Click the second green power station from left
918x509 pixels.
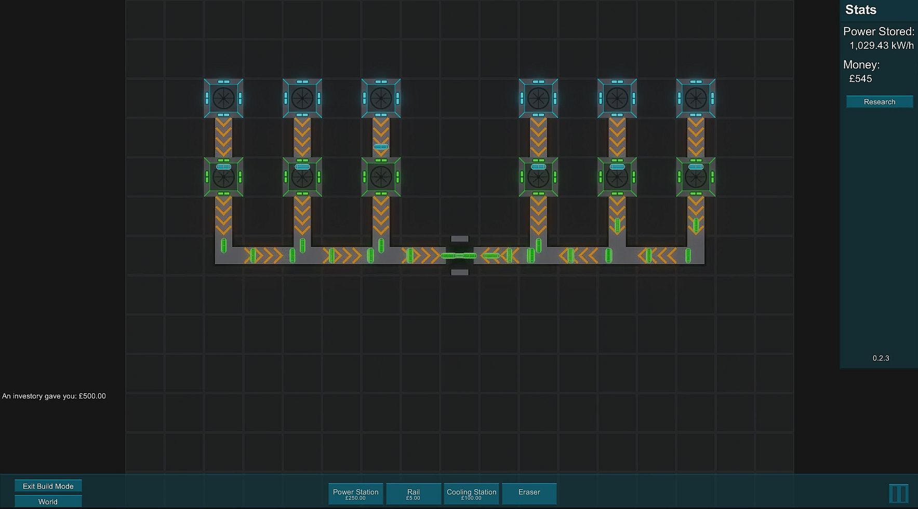(302, 177)
